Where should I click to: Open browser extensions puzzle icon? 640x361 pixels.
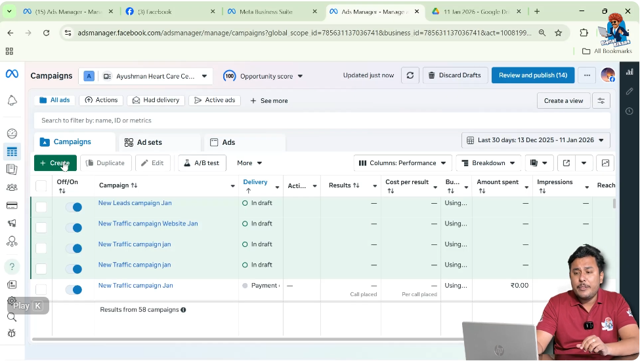tap(584, 33)
